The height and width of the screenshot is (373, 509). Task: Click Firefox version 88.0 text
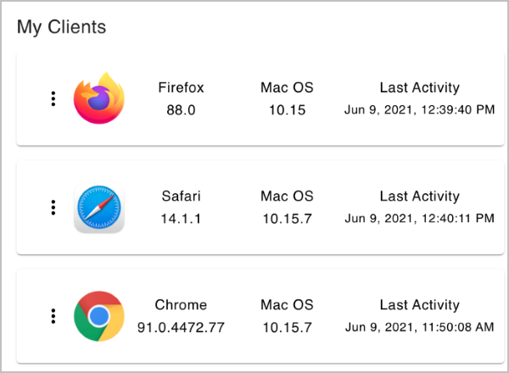tap(181, 110)
